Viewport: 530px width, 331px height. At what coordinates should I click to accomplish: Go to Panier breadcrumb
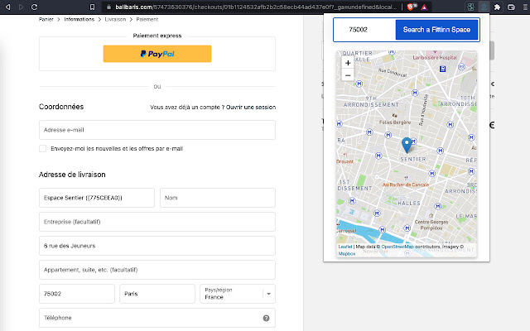click(x=46, y=19)
